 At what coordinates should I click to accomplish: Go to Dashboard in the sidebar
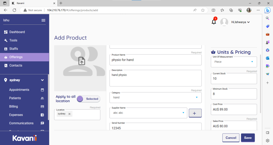(17, 32)
